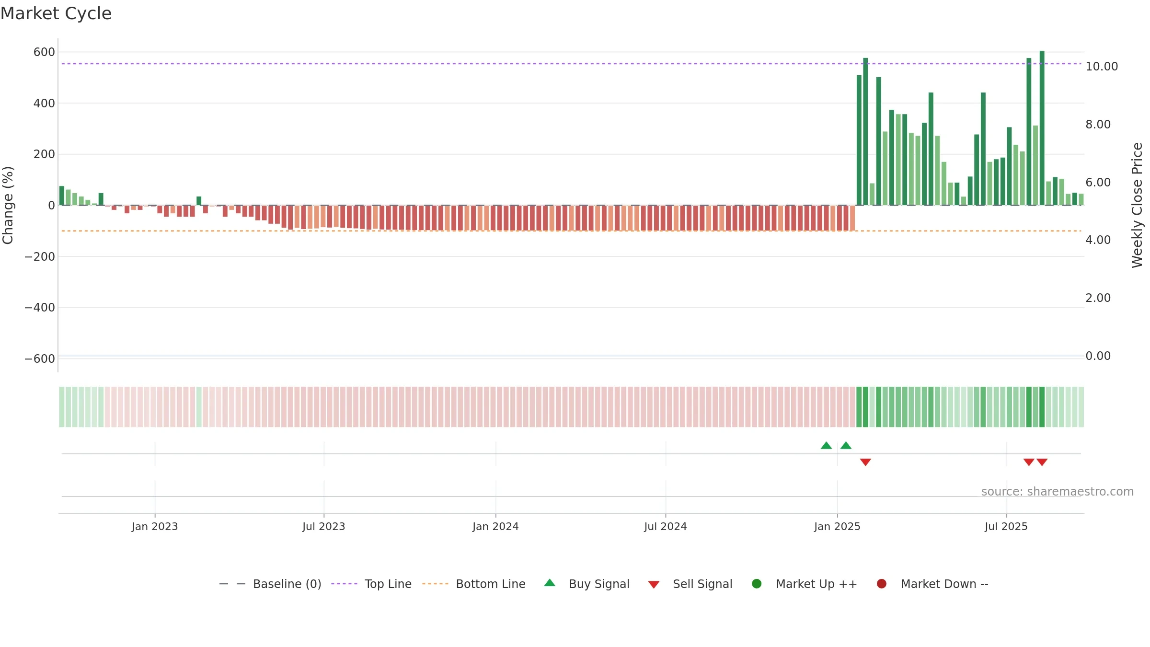The height and width of the screenshot is (647, 1150).
Task: Click the second buy signal triangle after Jan 2025
Action: tap(846, 445)
